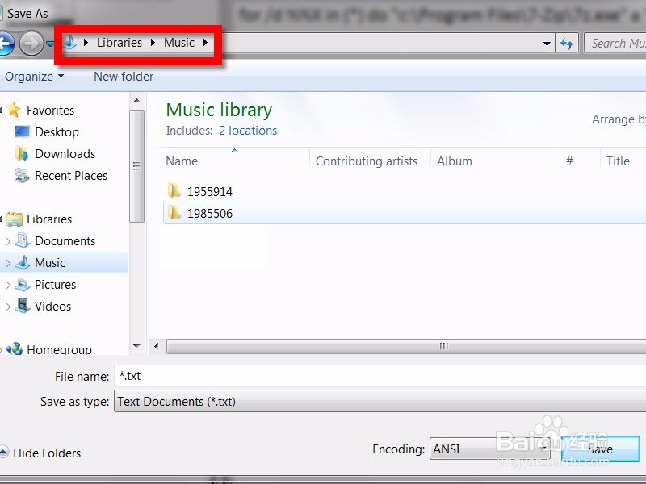Sort by the # column header
This screenshot has width=646, height=484.
coord(570,161)
